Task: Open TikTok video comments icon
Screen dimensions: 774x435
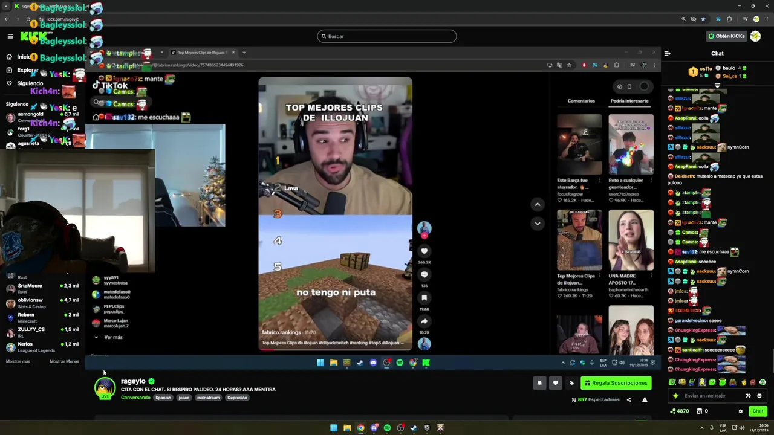Action: click(424, 274)
